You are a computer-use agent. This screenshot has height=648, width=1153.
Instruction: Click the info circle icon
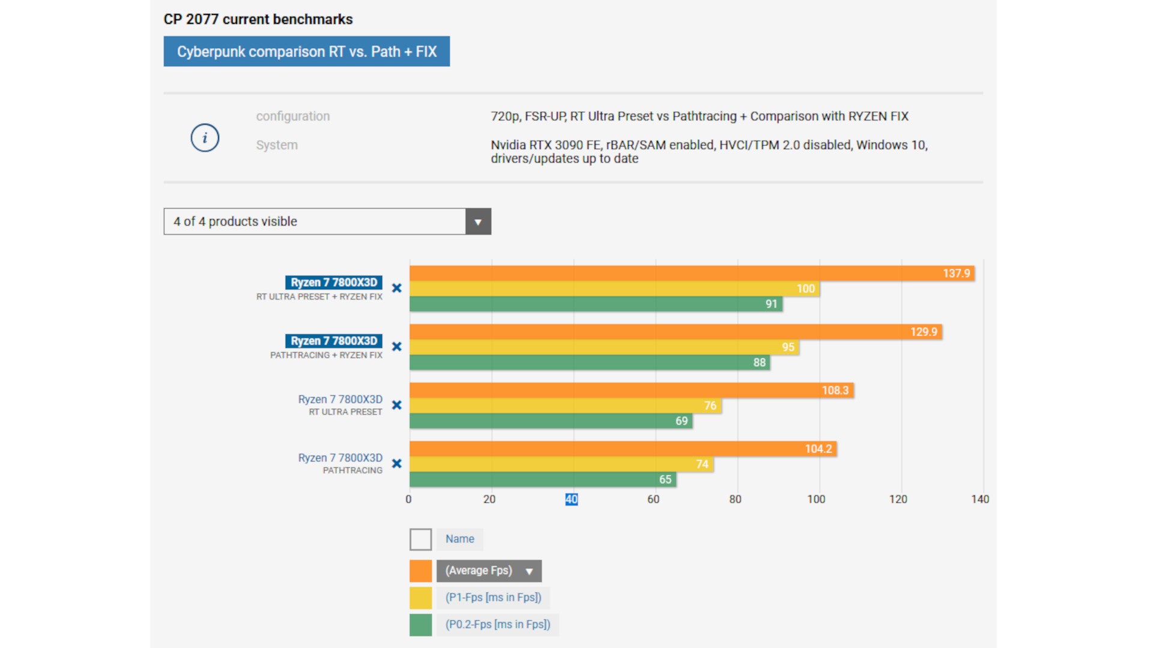tap(205, 138)
